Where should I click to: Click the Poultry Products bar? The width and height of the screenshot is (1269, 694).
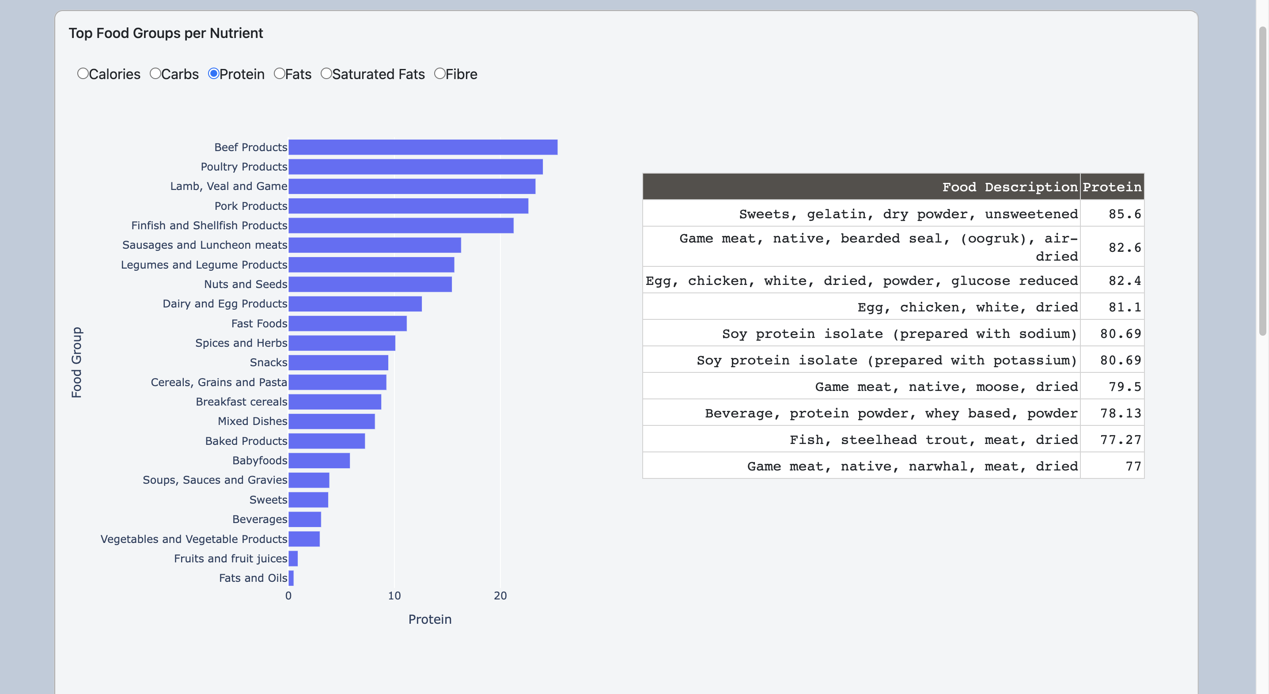click(x=415, y=167)
